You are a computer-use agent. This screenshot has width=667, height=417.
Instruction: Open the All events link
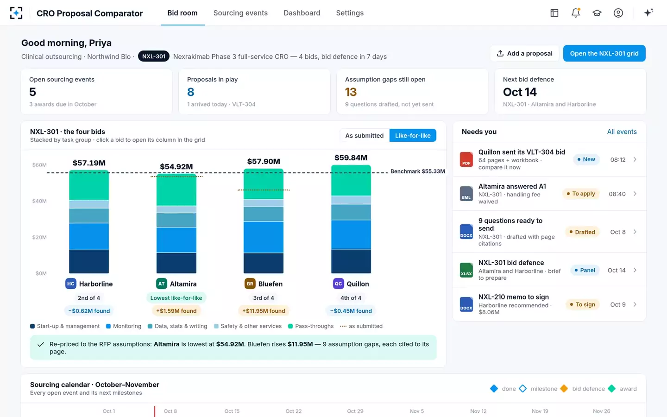[622, 132]
